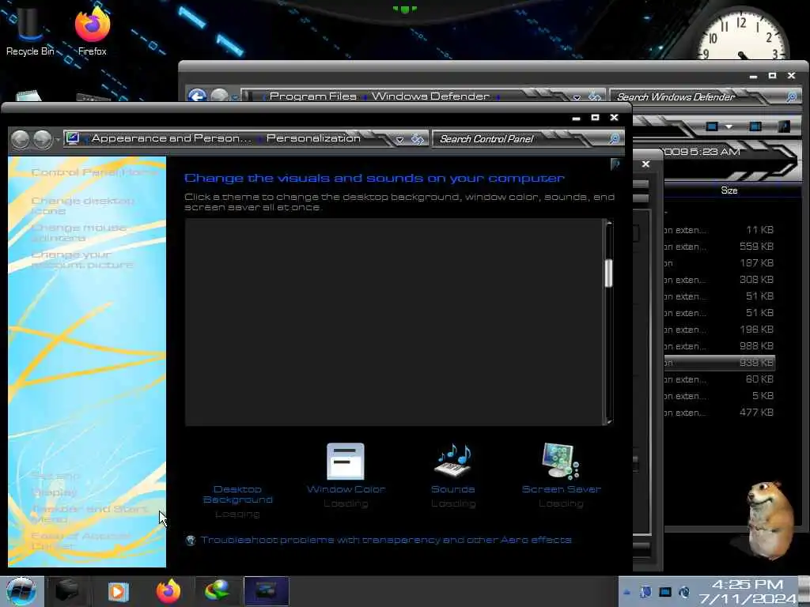Refresh the Windows Defender explorer address bar
This screenshot has height=607, width=810.
595,96
